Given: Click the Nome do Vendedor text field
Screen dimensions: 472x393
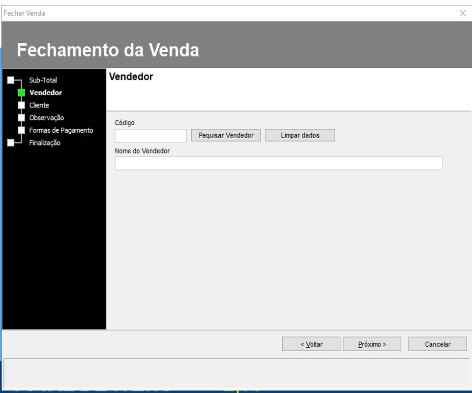Looking at the screenshot, I should 278,163.
